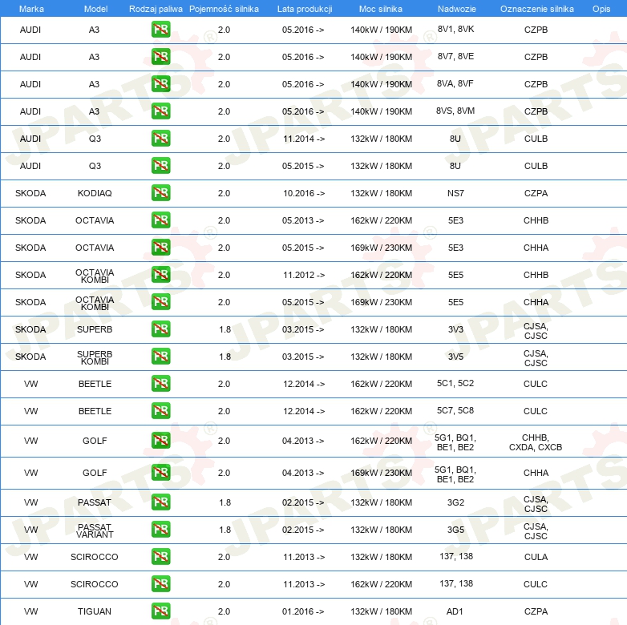Image resolution: width=627 pixels, height=625 pixels.
Task: Click the Oznaczenie silnika column header
Action: coord(536,9)
